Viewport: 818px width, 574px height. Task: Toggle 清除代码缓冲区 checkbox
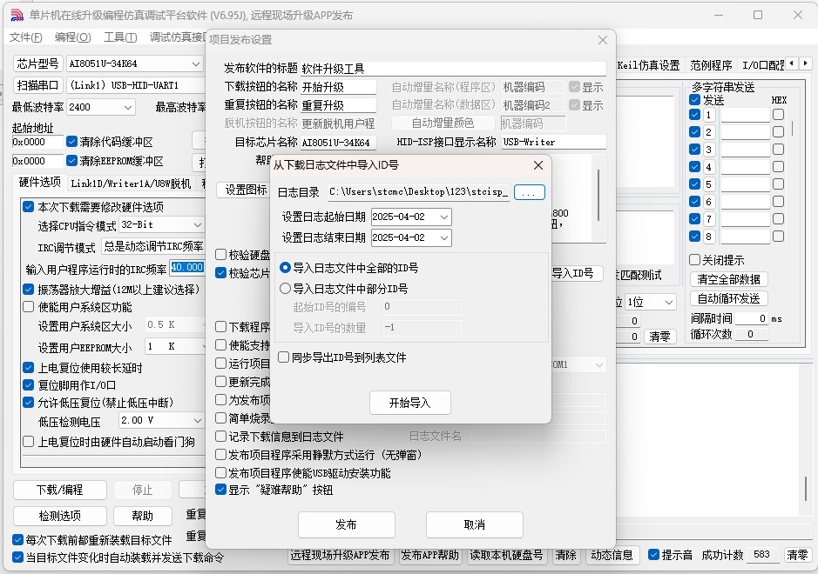pos(110,142)
